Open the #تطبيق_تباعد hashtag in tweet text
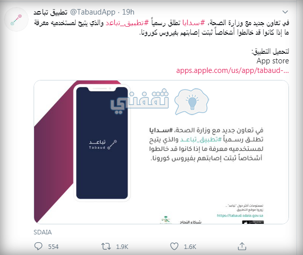The image size is (303, 255). (x=127, y=23)
